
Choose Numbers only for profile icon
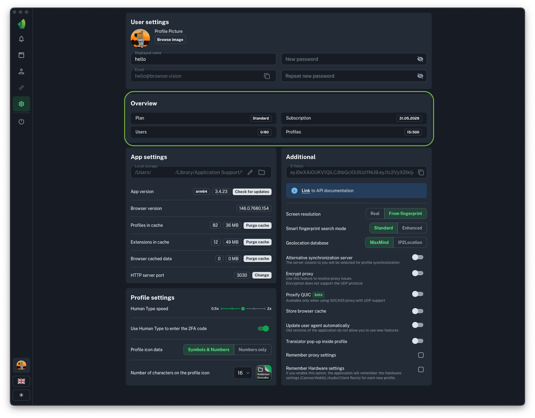coord(252,350)
